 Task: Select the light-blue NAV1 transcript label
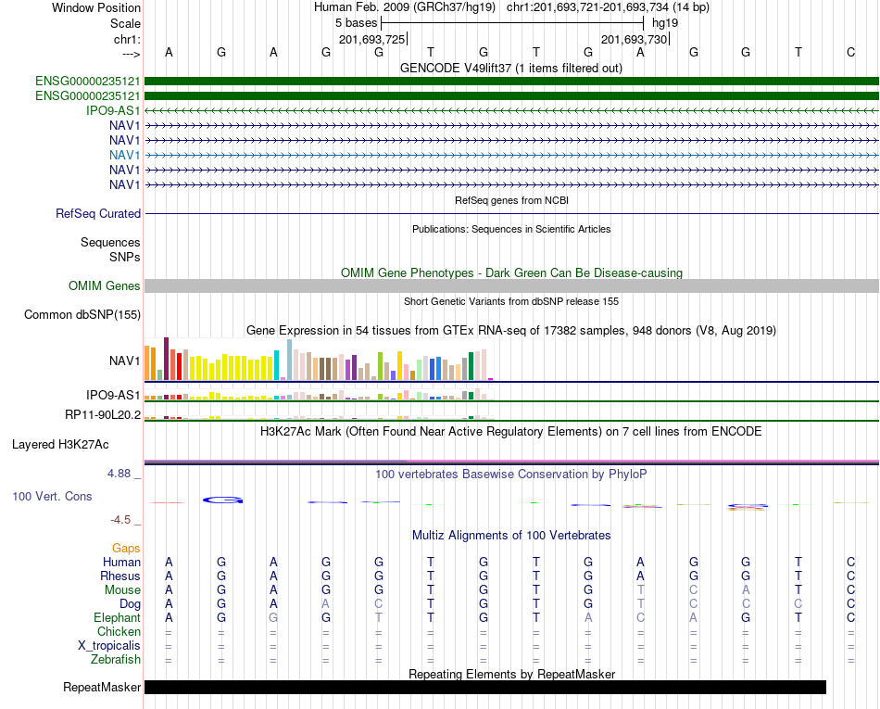125,155
